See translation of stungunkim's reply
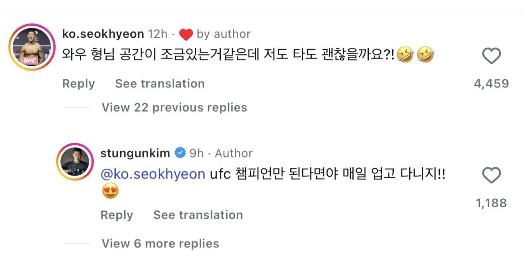The image size is (525, 277). 198,215
